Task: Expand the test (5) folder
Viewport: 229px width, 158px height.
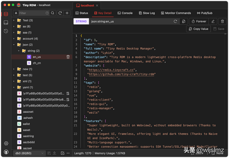Action: click(x=14, y=75)
